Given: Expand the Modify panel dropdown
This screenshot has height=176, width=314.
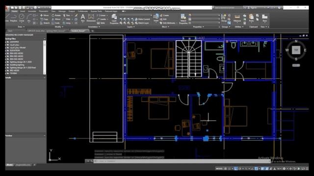Looking at the screenshot, I should 59,27.
